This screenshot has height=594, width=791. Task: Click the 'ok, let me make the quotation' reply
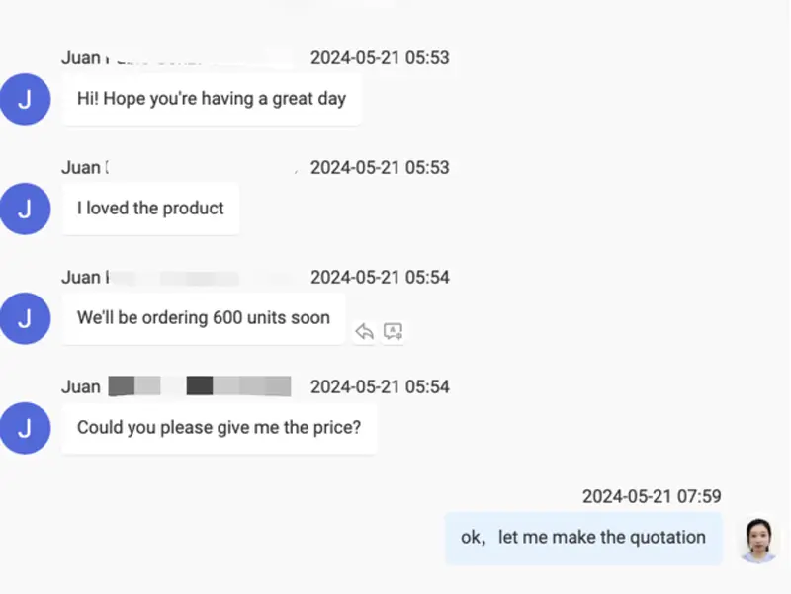pyautogui.click(x=583, y=538)
